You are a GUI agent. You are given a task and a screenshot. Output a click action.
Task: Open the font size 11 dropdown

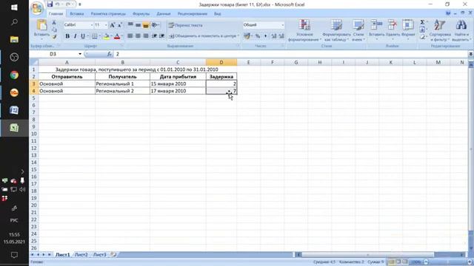pyautogui.click(x=105, y=25)
